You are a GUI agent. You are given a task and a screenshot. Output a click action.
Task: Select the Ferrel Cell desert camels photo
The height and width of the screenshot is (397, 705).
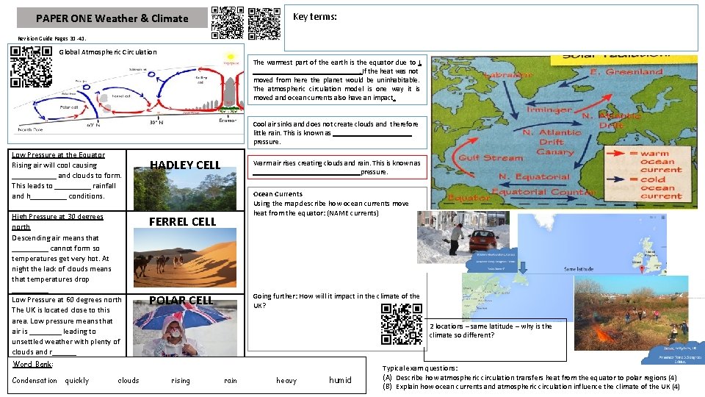(185, 257)
